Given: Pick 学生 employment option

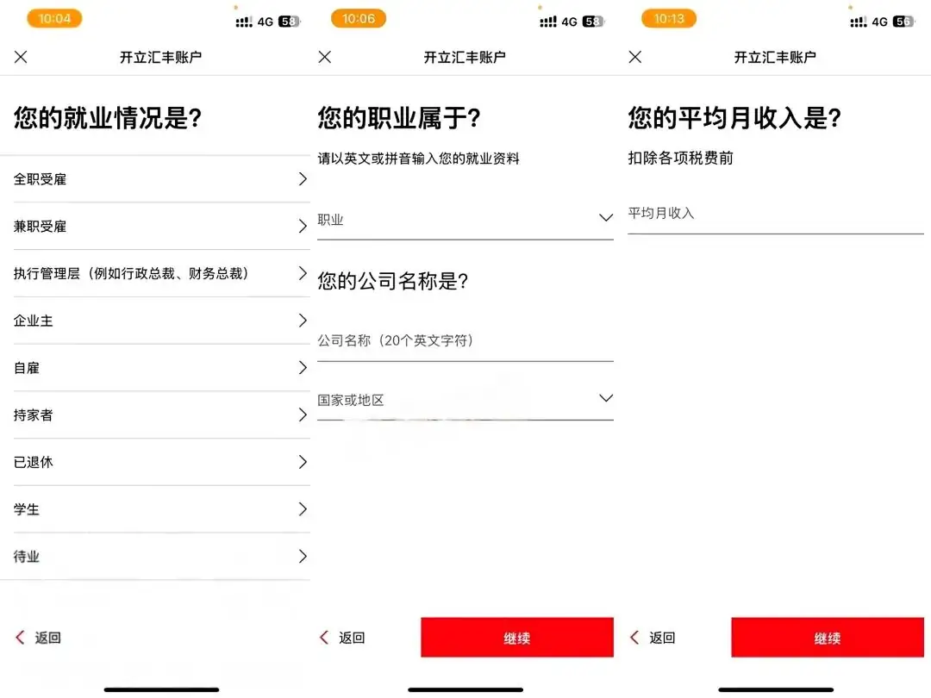Looking at the screenshot, I should [161, 509].
